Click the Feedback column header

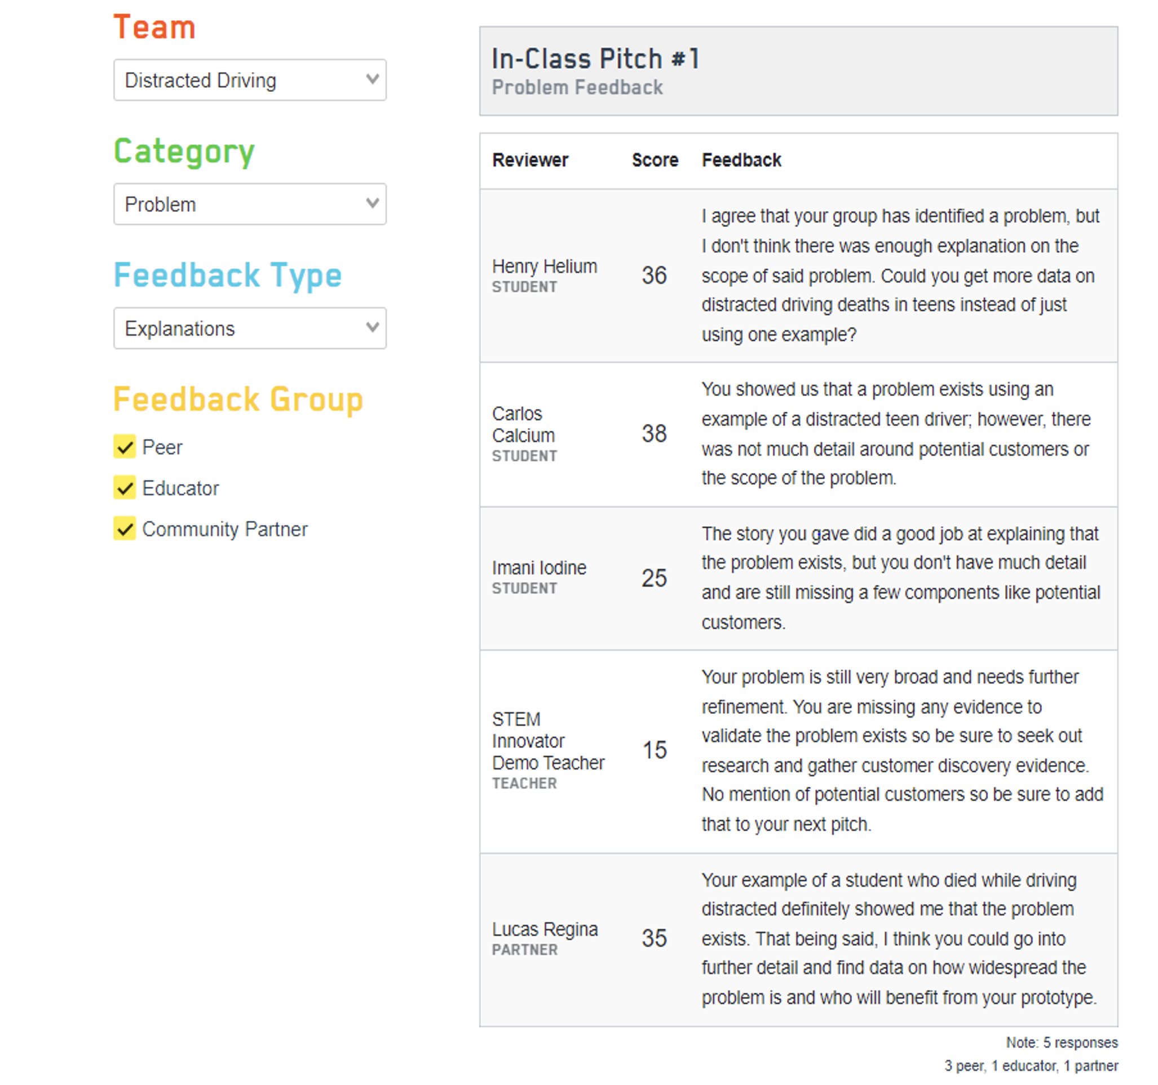[741, 160]
